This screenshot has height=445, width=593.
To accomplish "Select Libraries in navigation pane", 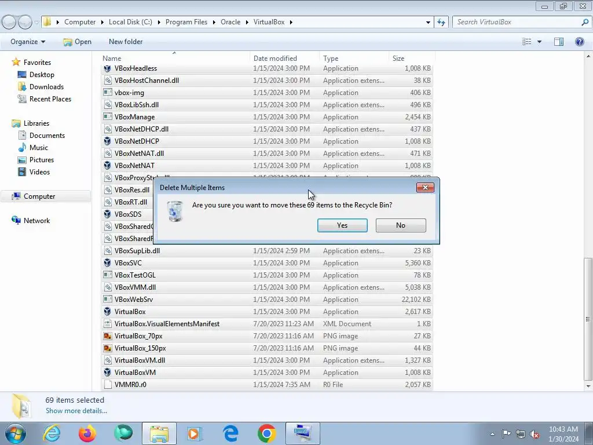I will tap(36, 123).
